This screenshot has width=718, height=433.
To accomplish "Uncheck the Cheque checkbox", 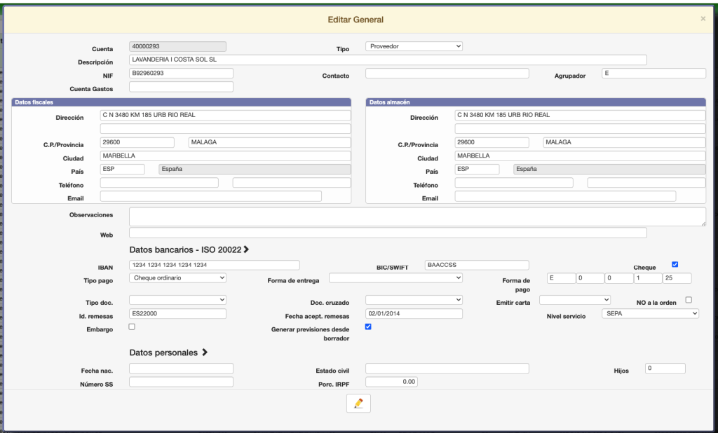I will tap(675, 265).
